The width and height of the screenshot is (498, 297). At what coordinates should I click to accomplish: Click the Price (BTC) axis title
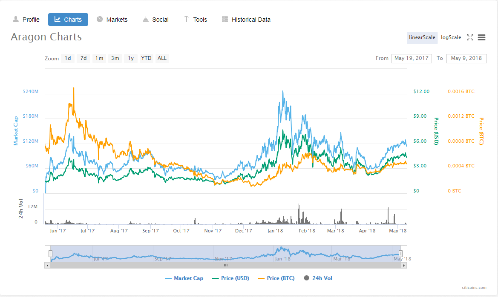[x=481, y=131]
